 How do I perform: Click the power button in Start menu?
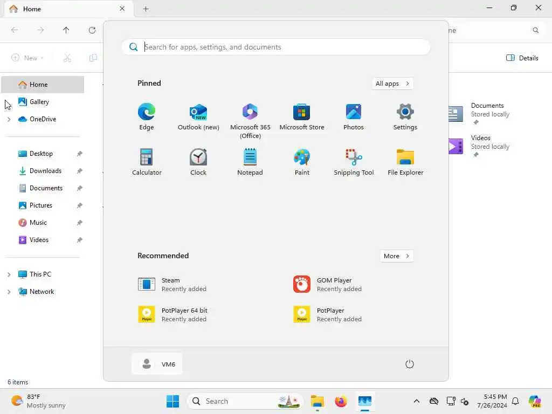410,364
